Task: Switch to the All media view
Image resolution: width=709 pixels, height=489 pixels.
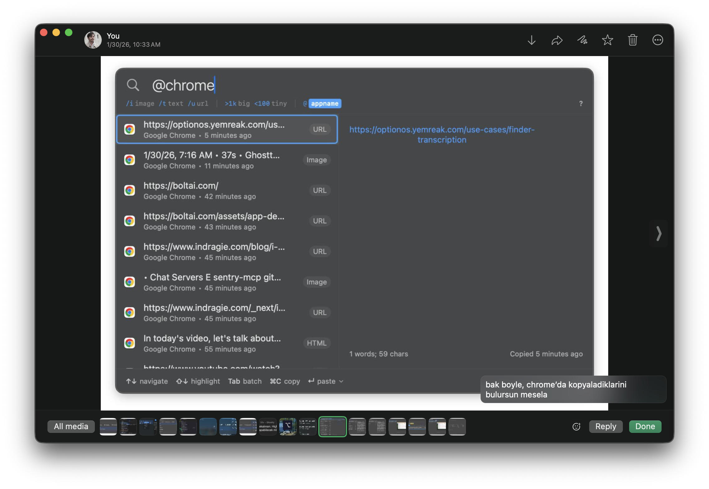Action: (71, 426)
